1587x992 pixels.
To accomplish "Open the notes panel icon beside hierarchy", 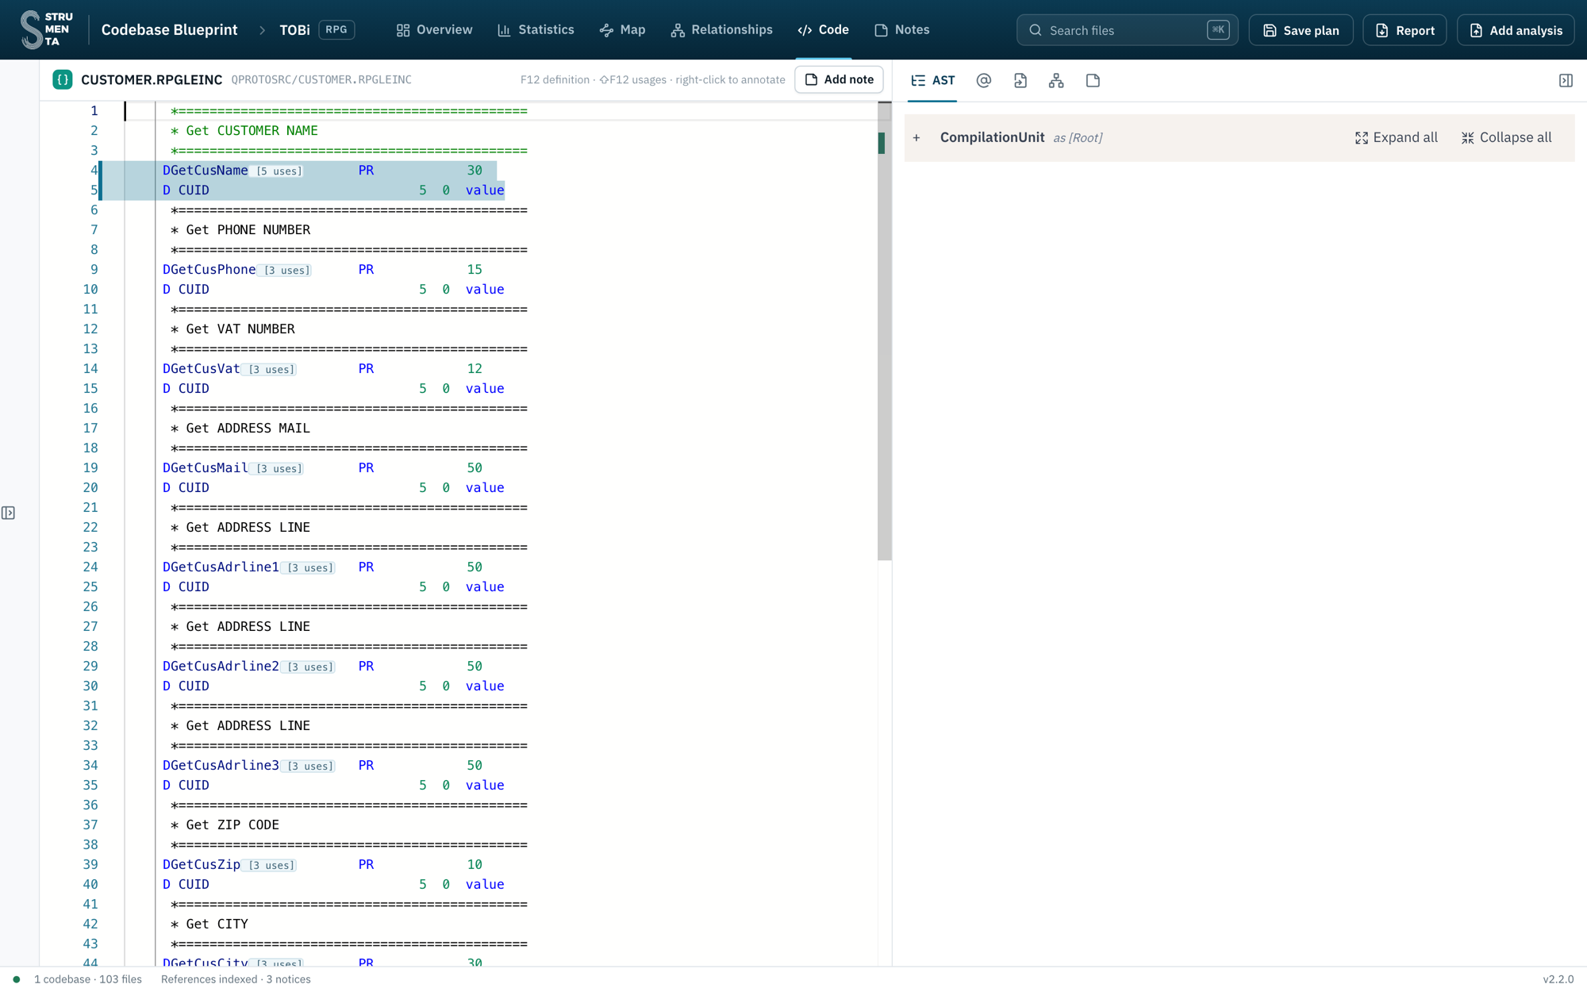I will pos(1093,80).
